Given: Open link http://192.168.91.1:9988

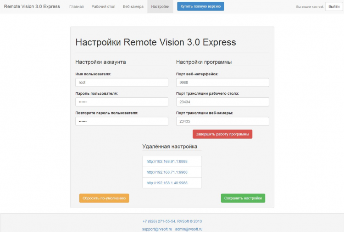Looking at the screenshot, I should pyautogui.click(x=167, y=161).
